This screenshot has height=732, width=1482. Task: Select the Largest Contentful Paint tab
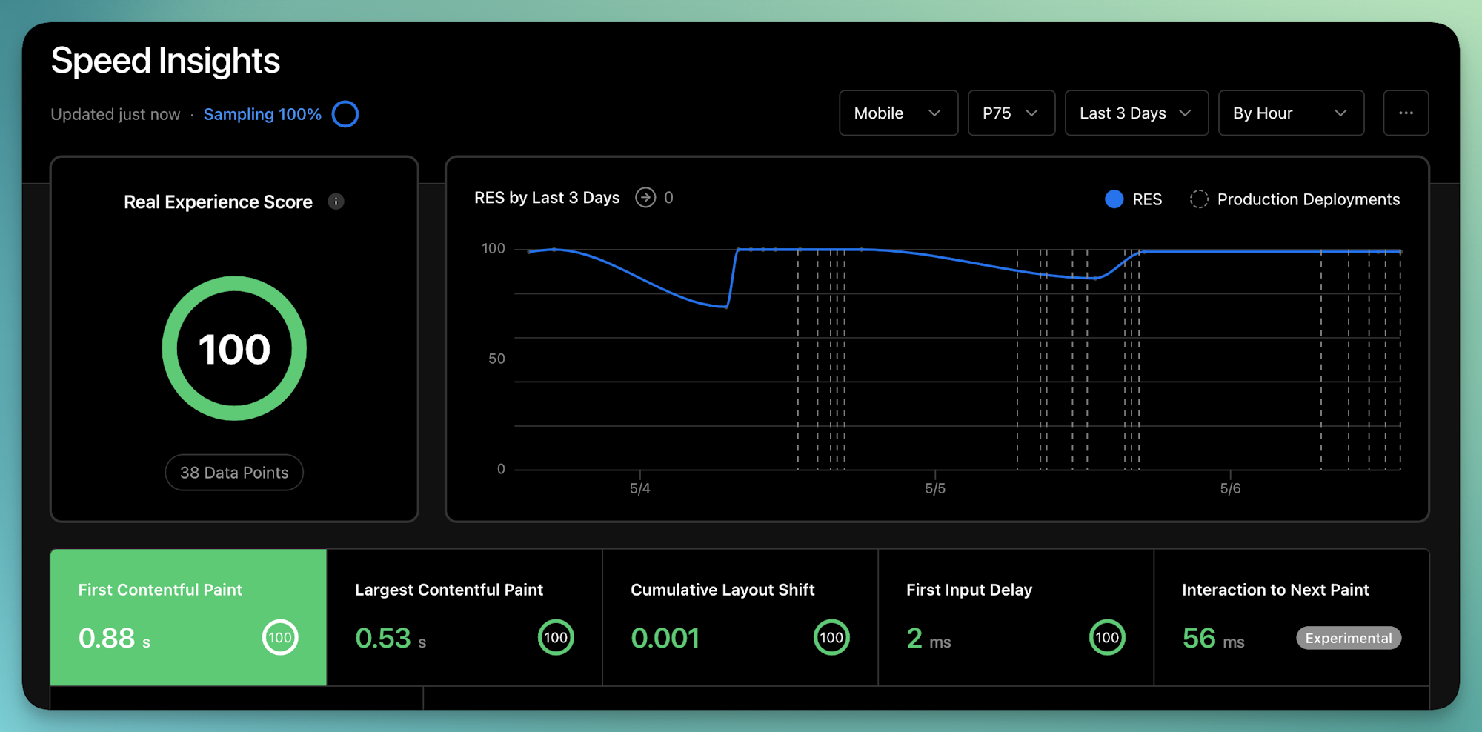[465, 617]
